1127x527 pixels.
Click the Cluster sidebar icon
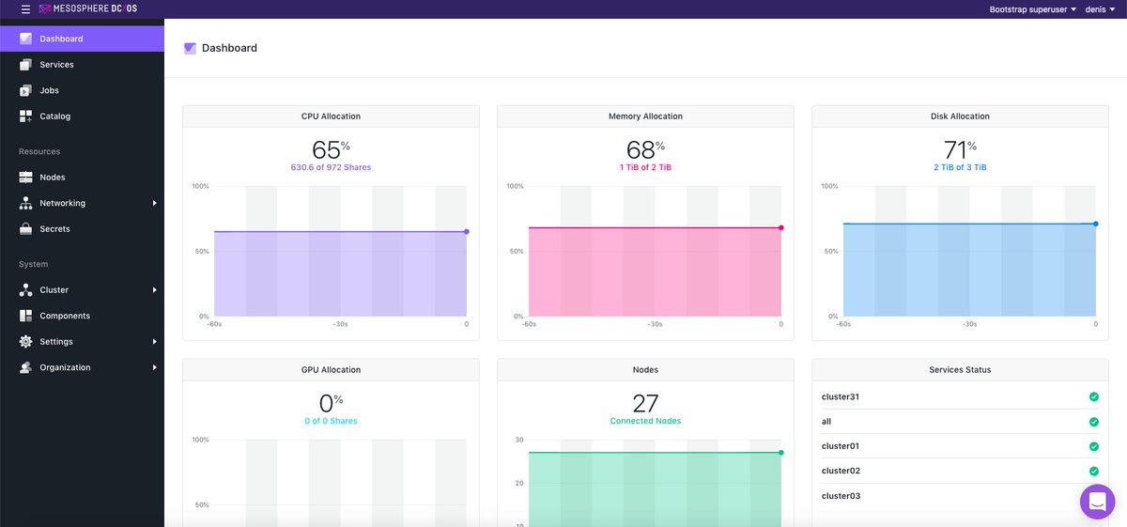tap(25, 290)
